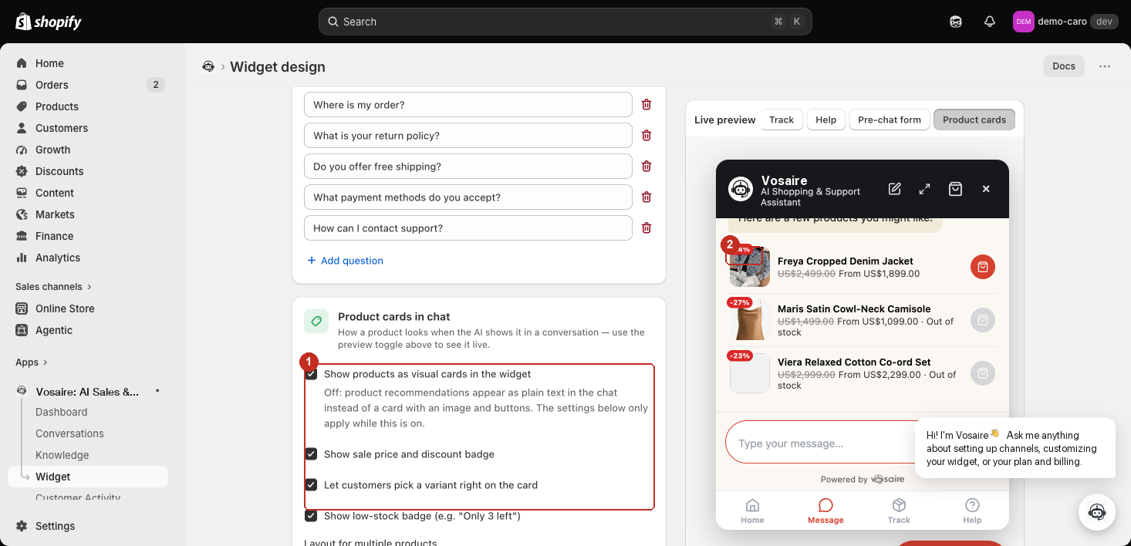The height and width of the screenshot is (546, 1131).
Task: Open notifications bell
Action: [990, 22]
